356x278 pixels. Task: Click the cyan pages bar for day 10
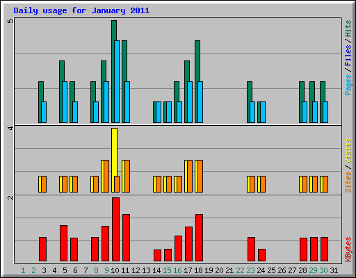point(117,81)
